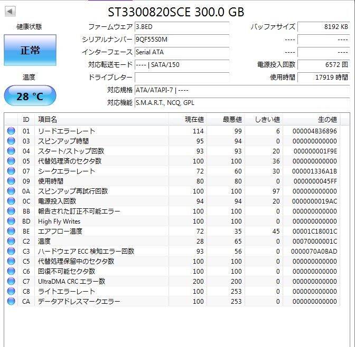Click raw value 00001C18001C

(x=315, y=232)
